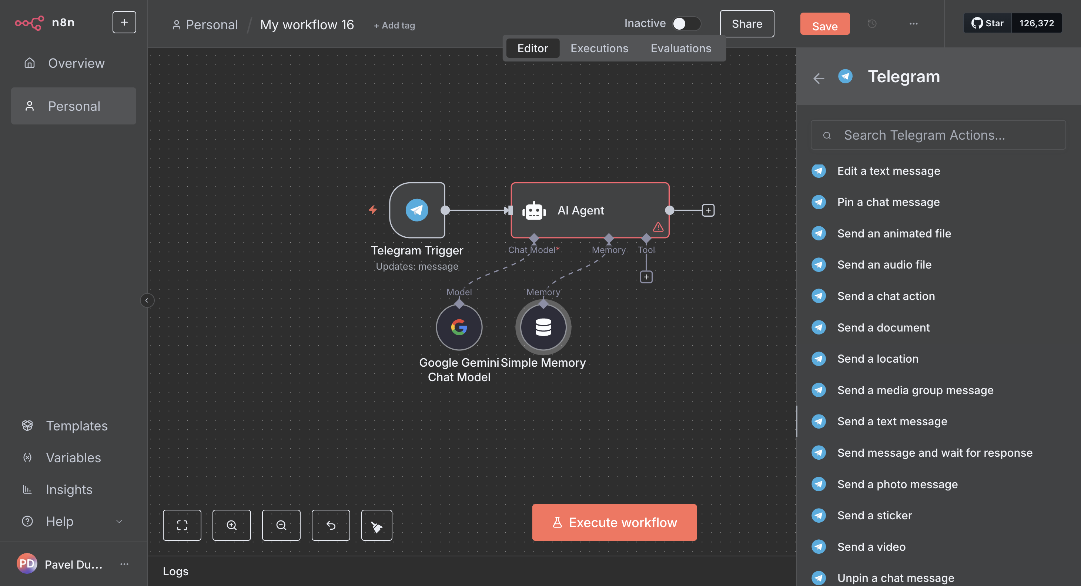
Task: Expand the Help menu chevron
Action: point(119,521)
